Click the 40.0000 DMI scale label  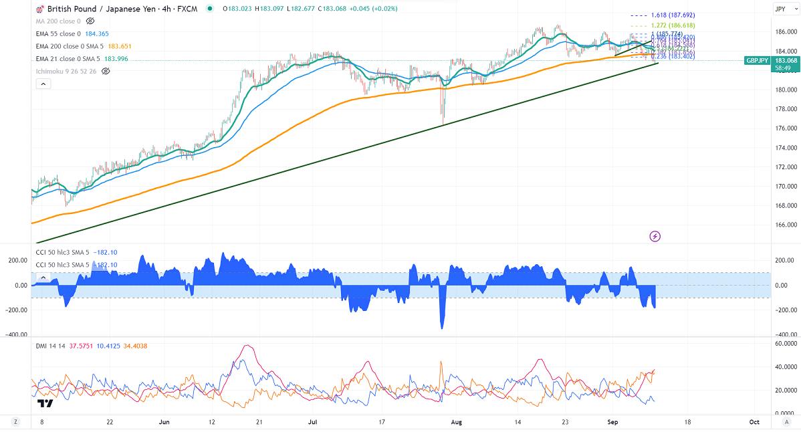786,367
